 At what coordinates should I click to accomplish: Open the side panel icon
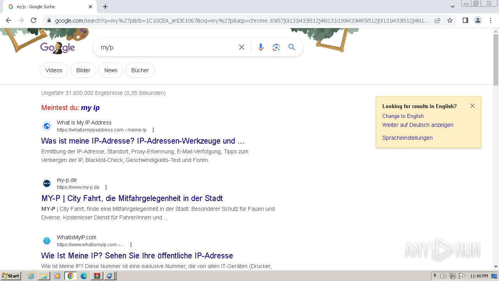click(465, 20)
